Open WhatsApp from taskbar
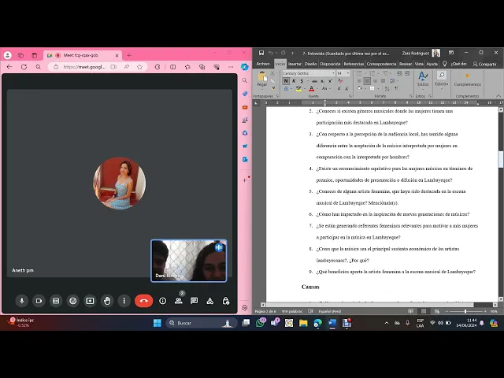 click(260, 323)
